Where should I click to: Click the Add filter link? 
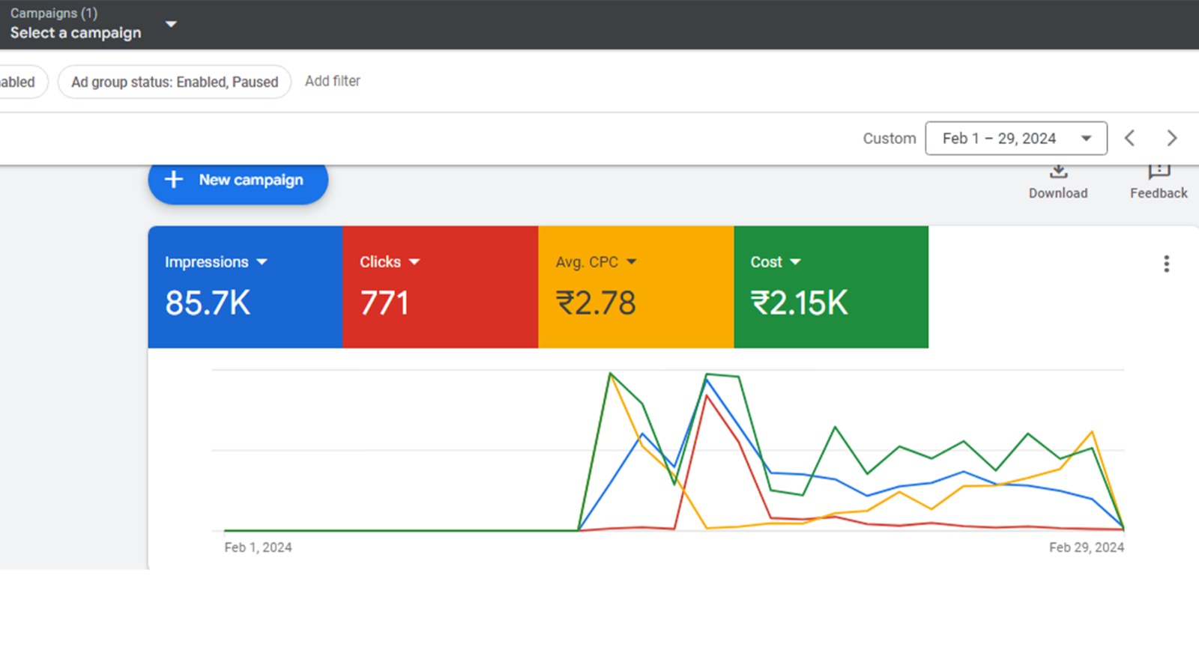click(332, 81)
